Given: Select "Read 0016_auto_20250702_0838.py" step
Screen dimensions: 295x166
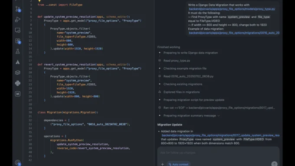Looking at the screenshot, I should (x=188, y=76).
